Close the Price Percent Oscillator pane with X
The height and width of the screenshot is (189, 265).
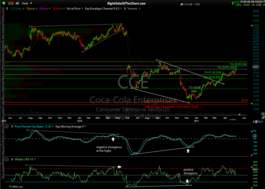click(7, 127)
